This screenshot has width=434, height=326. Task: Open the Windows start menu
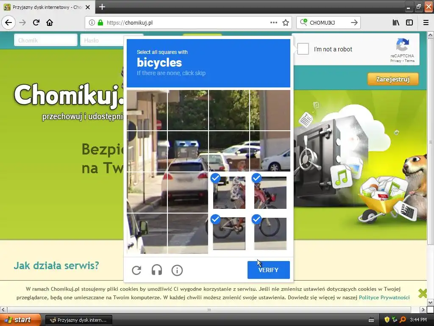[x=20, y=320]
